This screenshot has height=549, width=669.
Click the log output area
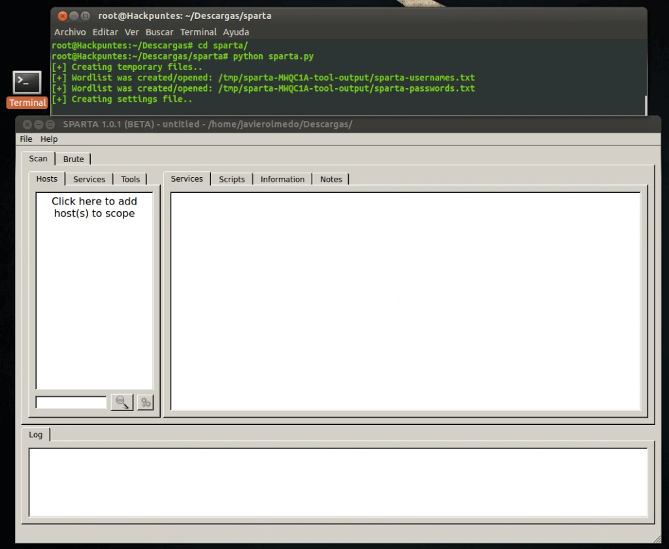(338, 482)
